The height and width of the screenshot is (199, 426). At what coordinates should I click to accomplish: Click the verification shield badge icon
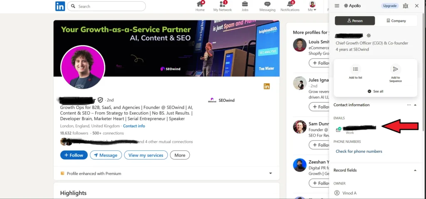click(100, 100)
